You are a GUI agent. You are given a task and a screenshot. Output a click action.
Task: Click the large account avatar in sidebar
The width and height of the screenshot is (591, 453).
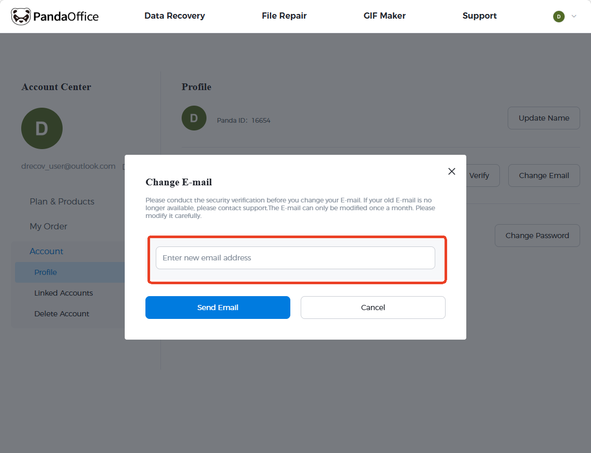click(42, 128)
